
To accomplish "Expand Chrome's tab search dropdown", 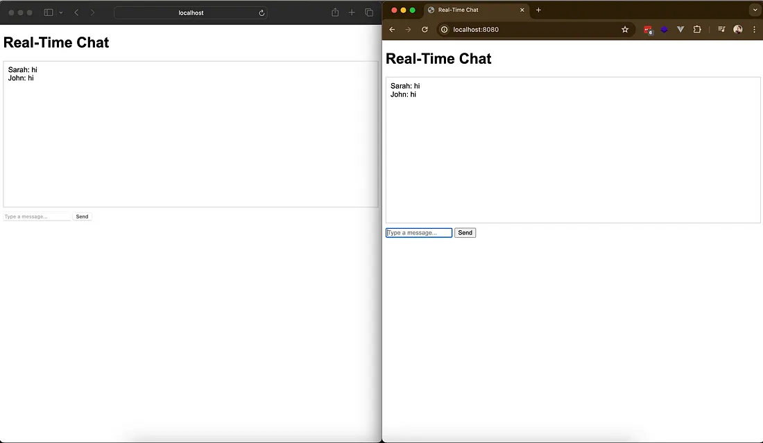I will 754,10.
